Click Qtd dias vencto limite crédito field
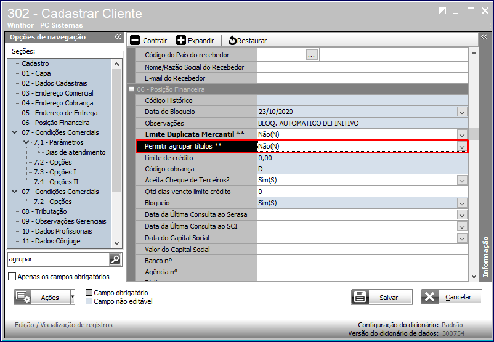 [362, 192]
